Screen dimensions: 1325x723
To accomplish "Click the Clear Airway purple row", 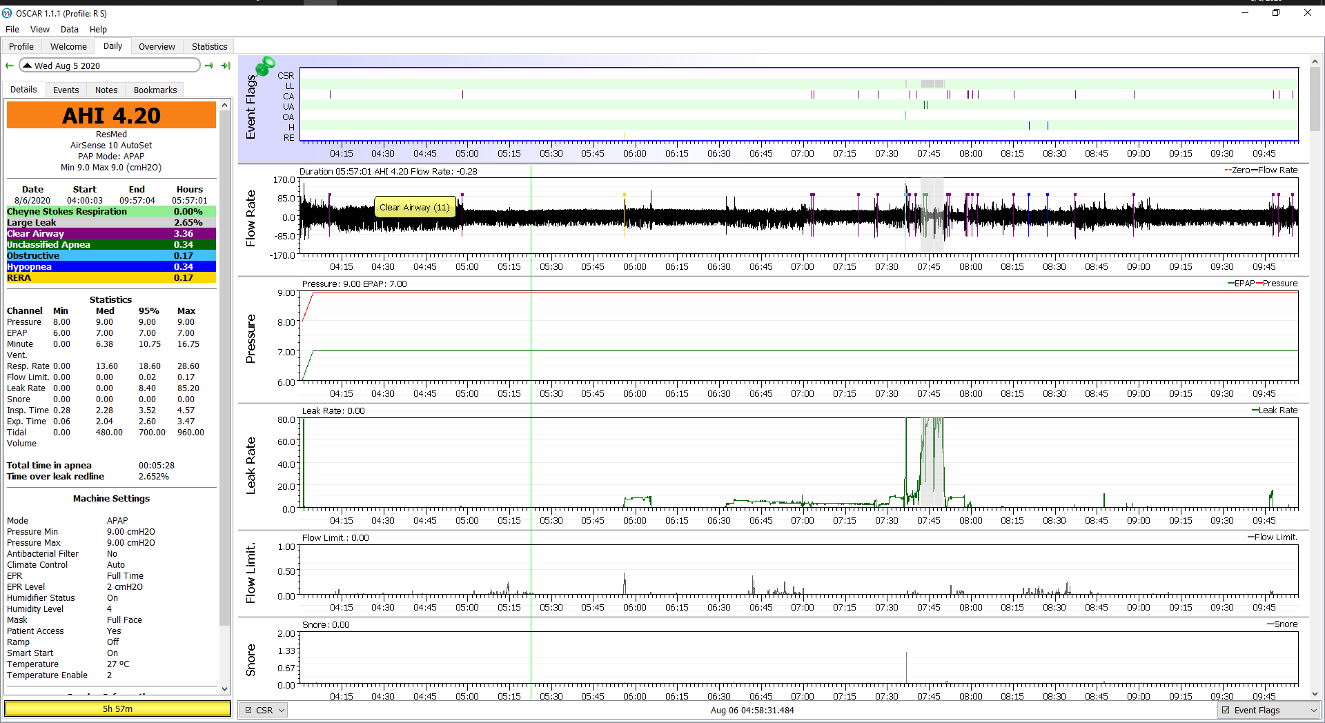I will coord(111,234).
